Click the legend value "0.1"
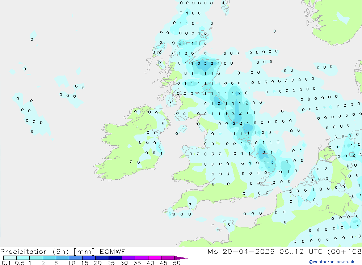The height and width of the screenshot is (265, 362). click(6, 263)
